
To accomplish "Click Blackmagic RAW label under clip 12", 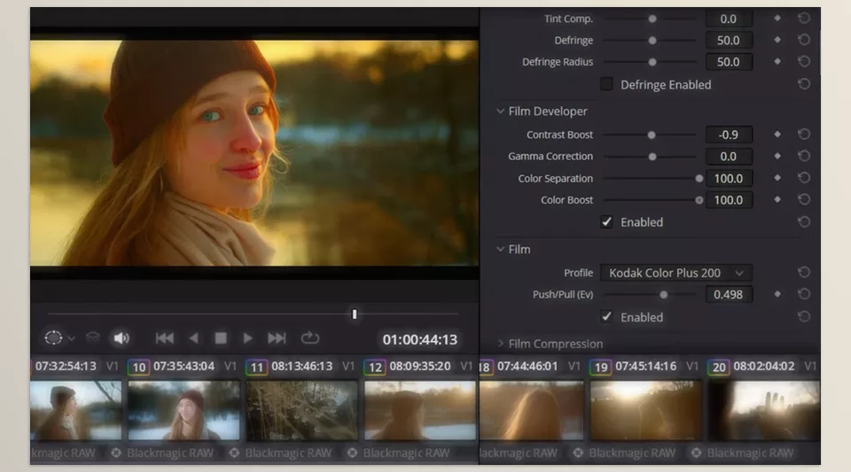I will tap(406, 453).
